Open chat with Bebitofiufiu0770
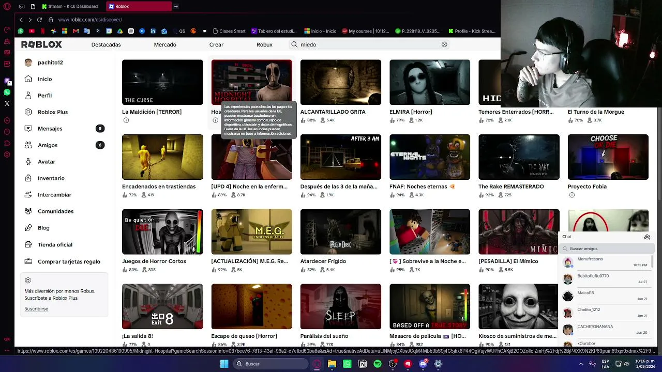 pos(605,279)
